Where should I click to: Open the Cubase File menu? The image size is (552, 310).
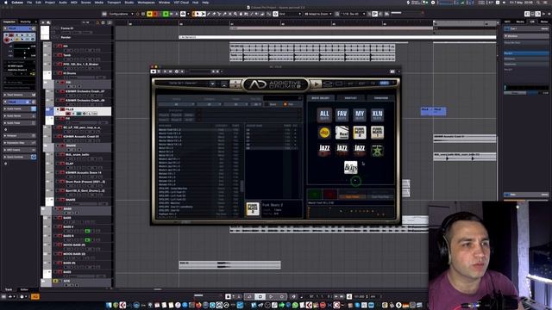(29, 2)
